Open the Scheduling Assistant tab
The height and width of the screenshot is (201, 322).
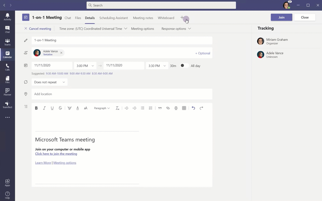(x=113, y=18)
